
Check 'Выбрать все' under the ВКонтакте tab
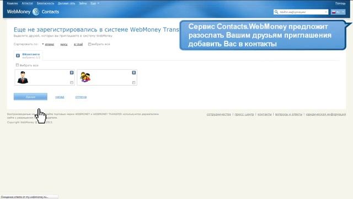(x=17, y=65)
